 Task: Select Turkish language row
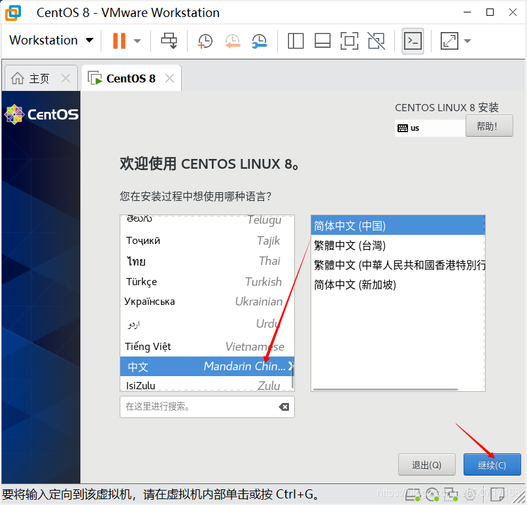tap(207, 281)
